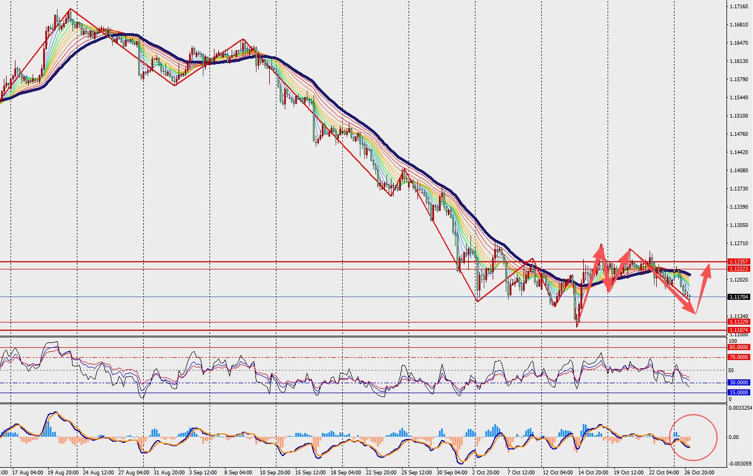Click the 1.16810 price axis value

pyautogui.click(x=739, y=25)
